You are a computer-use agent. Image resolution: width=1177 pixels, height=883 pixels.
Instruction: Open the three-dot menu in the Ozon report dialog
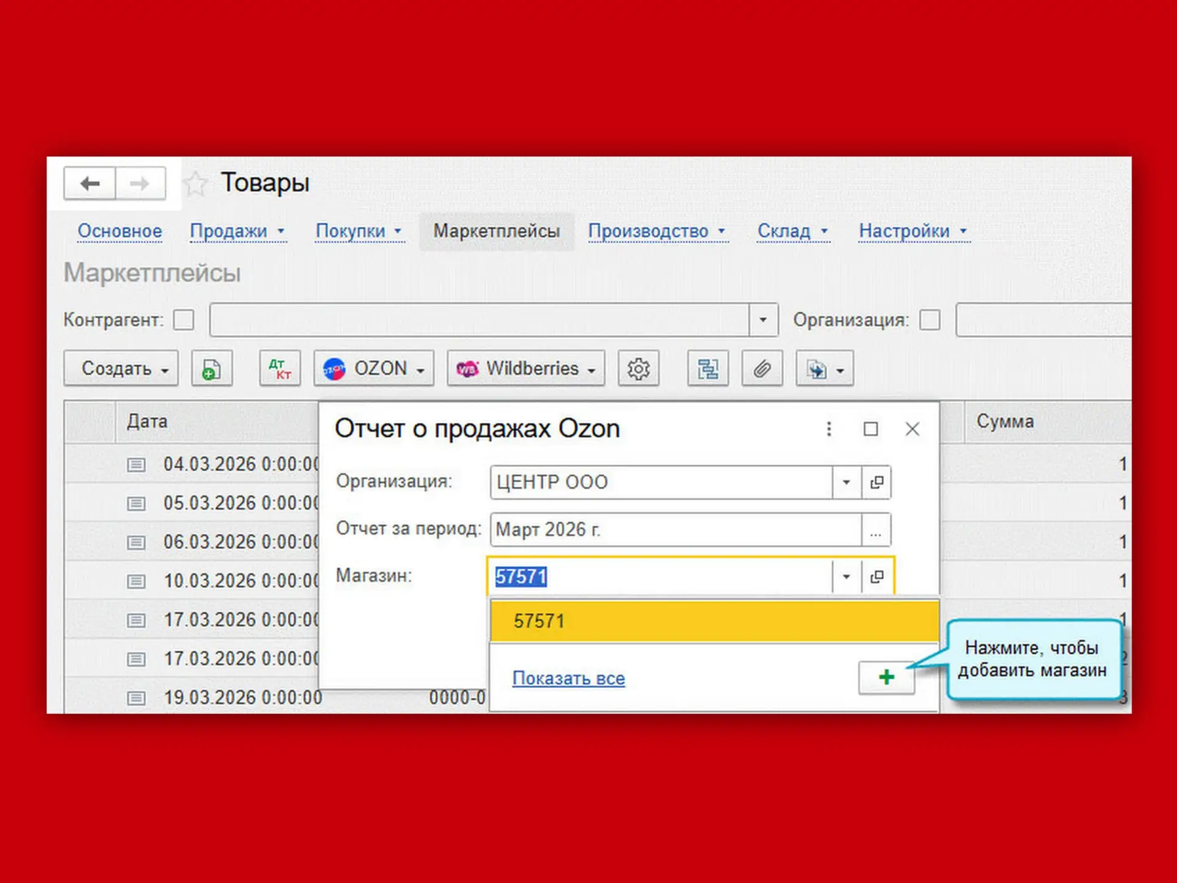coord(829,429)
